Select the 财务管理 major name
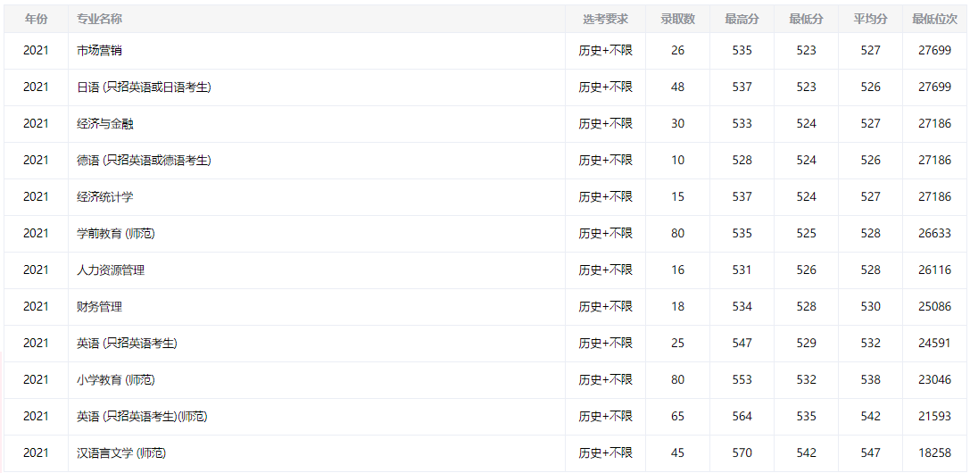The width and height of the screenshot is (970, 473). click(x=100, y=307)
